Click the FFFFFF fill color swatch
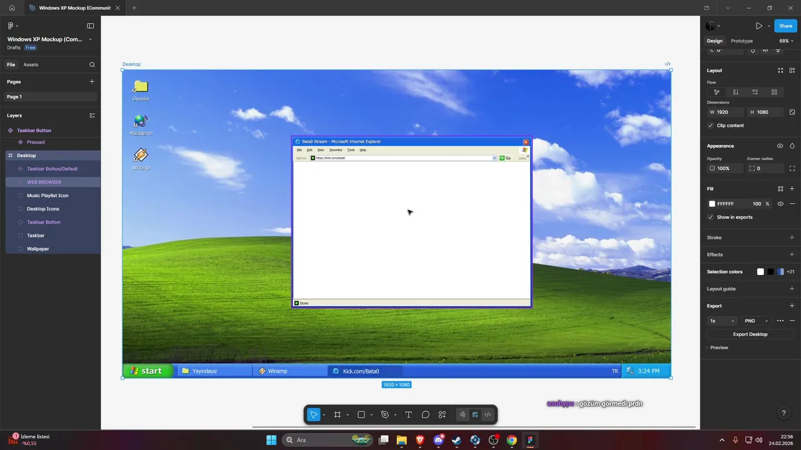Image resolution: width=801 pixels, height=450 pixels. point(712,204)
